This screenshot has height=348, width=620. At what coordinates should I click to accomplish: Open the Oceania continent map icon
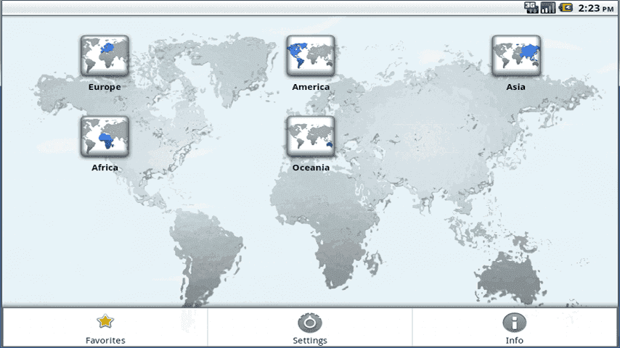coord(311,137)
